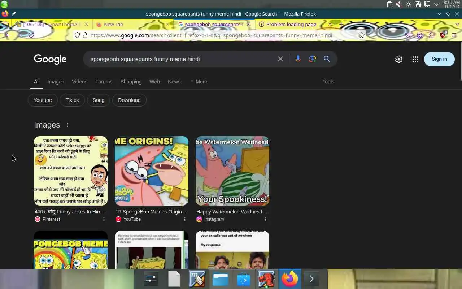Viewport: 462px width, 289px height.
Task: Click the Hindi jokes Pinterest thumbnail
Action: tap(71, 171)
